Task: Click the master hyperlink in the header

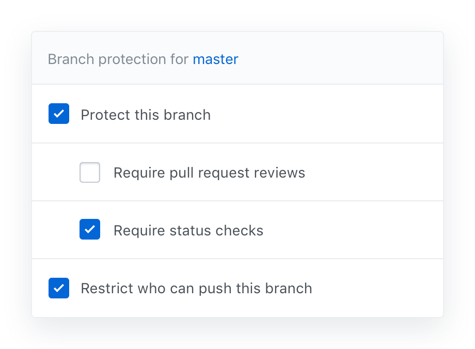Action: [x=216, y=59]
